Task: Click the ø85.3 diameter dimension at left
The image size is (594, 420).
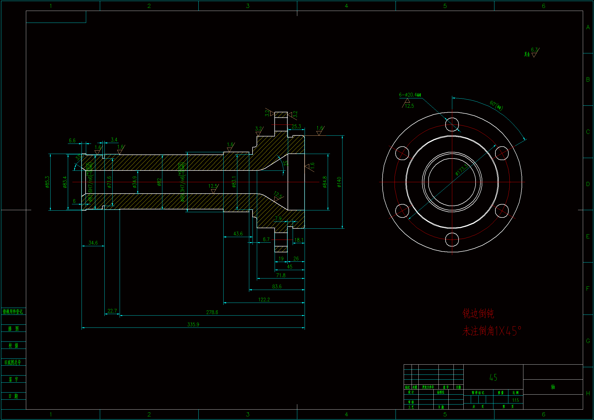Action: tap(47, 182)
